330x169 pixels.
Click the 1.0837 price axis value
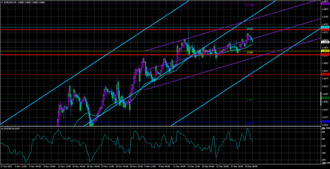325,9
